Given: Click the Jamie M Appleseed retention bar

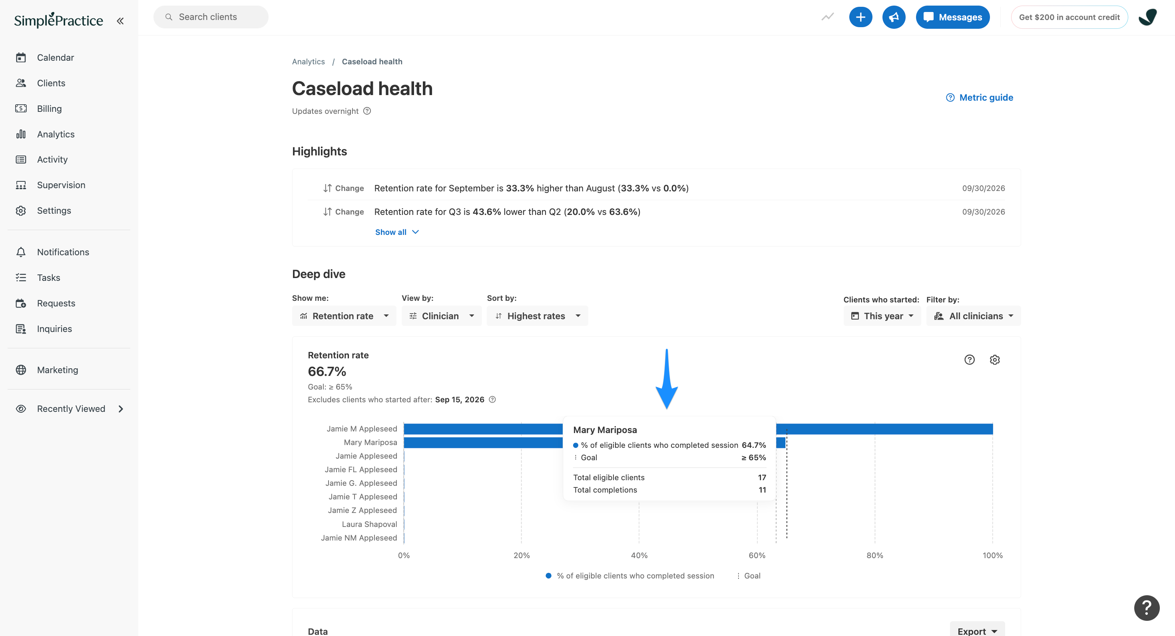Looking at the screenshot, I should click(x=698, y=429).
